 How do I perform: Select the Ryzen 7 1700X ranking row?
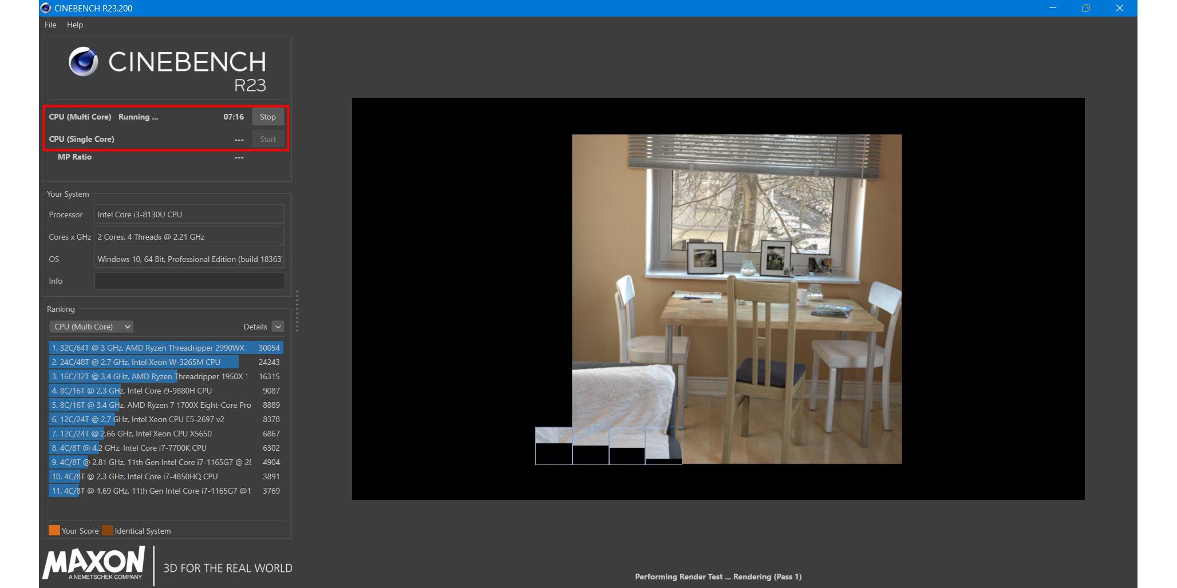[166, 405]
